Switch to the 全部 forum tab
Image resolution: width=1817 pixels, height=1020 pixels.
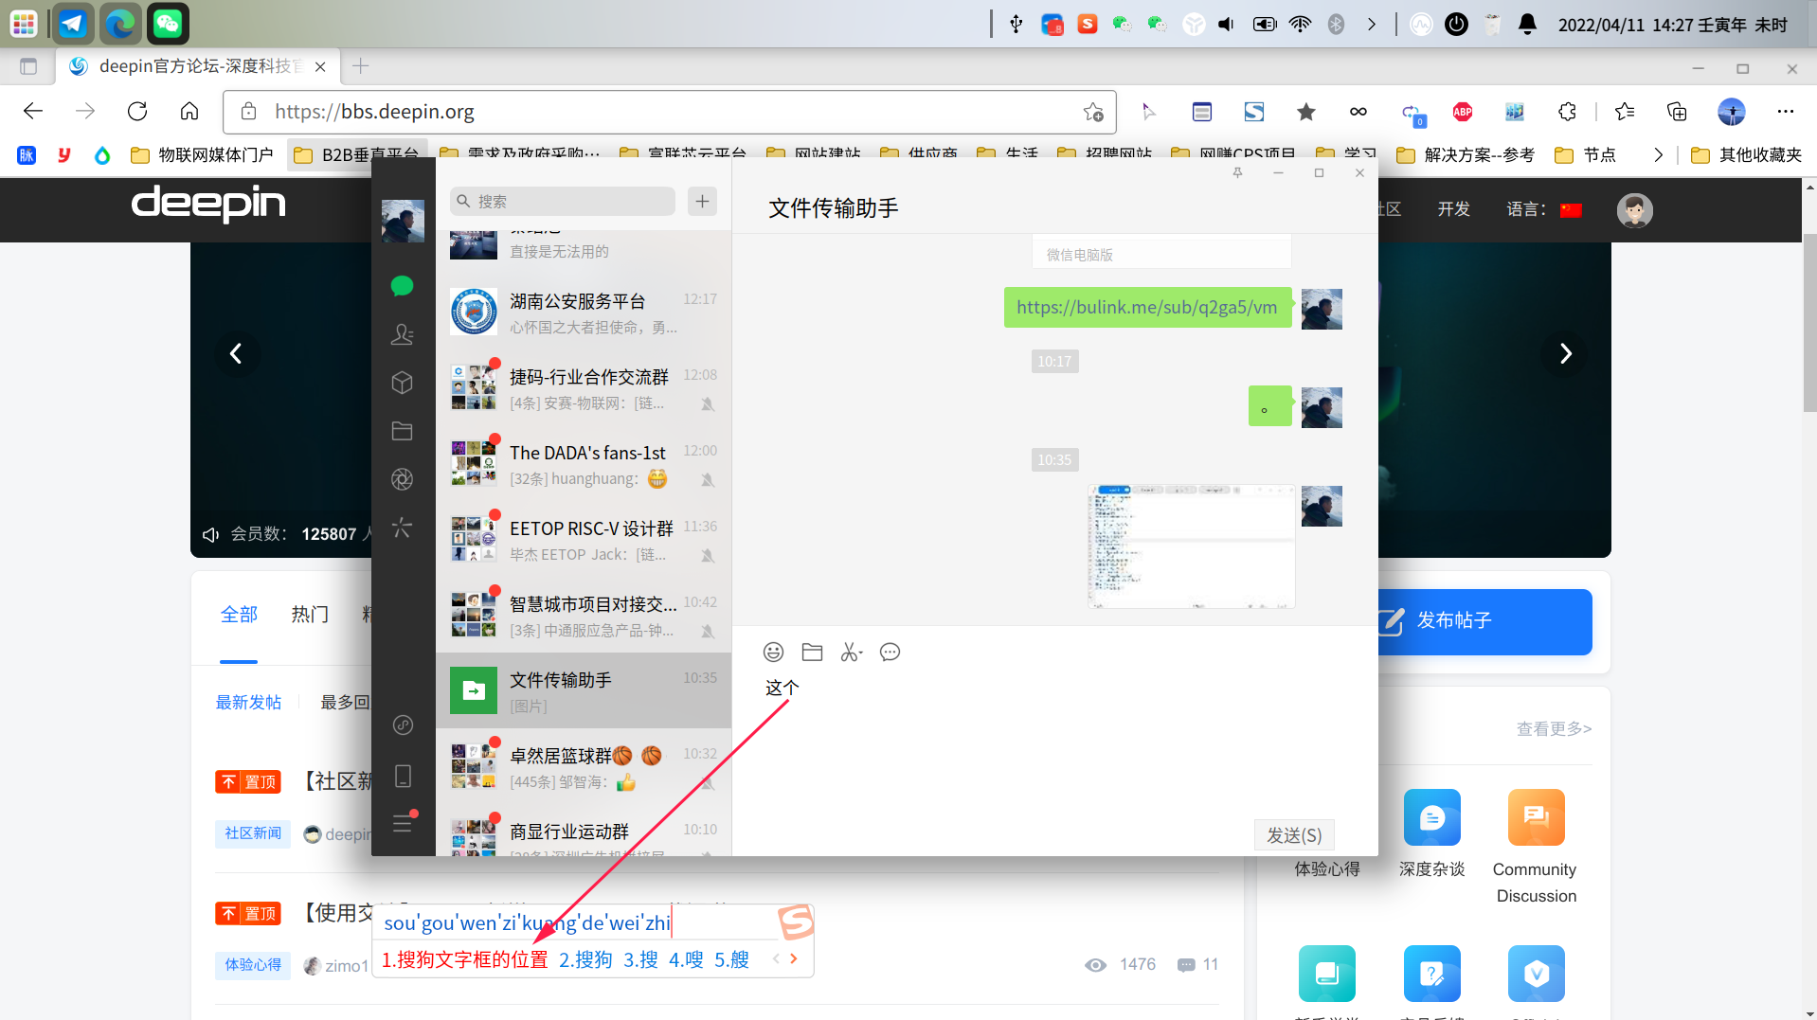(239, 615)
